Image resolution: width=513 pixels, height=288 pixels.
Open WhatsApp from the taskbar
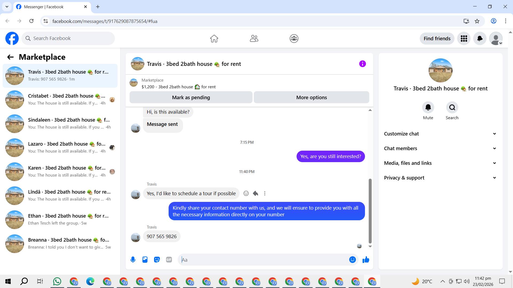coord(57,281)
